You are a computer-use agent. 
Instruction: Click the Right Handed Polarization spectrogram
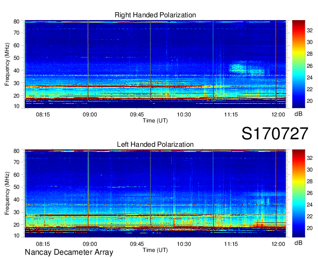[x=155, y=64]
